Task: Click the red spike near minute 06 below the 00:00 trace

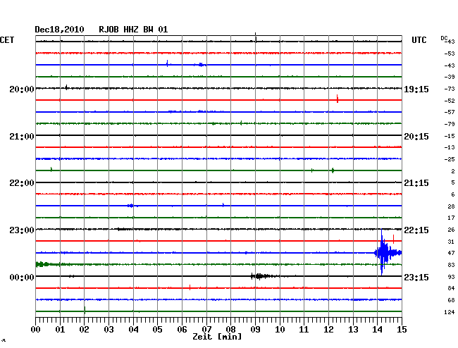Action: tap(190, 287)
